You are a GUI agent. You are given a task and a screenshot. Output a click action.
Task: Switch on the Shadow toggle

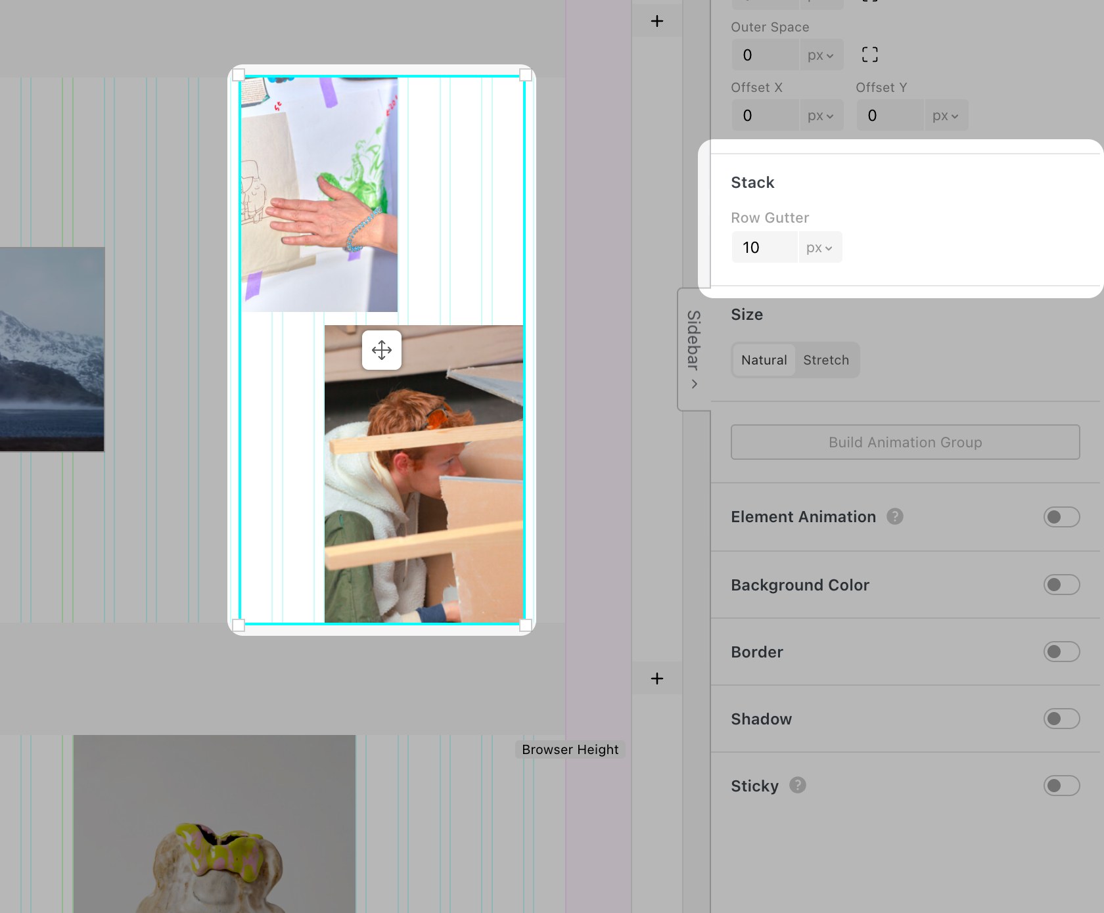pos(1061,719)
